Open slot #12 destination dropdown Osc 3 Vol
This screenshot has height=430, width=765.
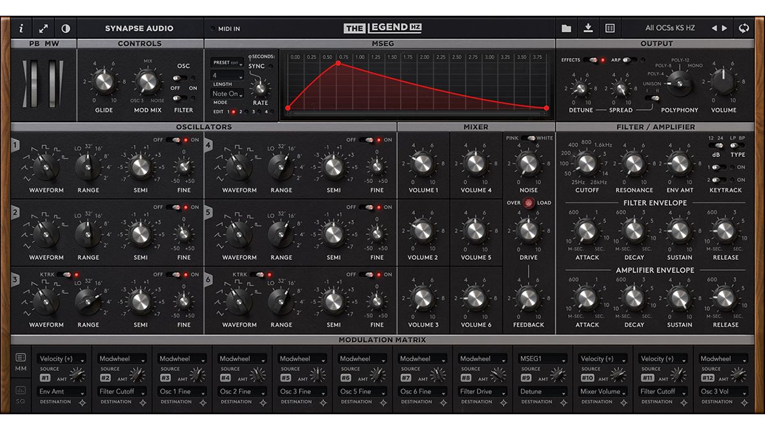click(723, 392)
